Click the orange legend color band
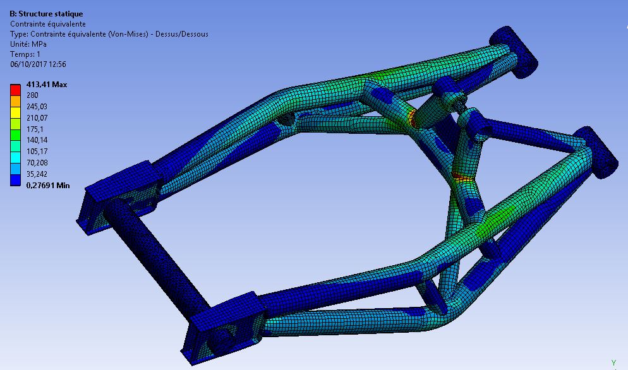 (15, 101)
